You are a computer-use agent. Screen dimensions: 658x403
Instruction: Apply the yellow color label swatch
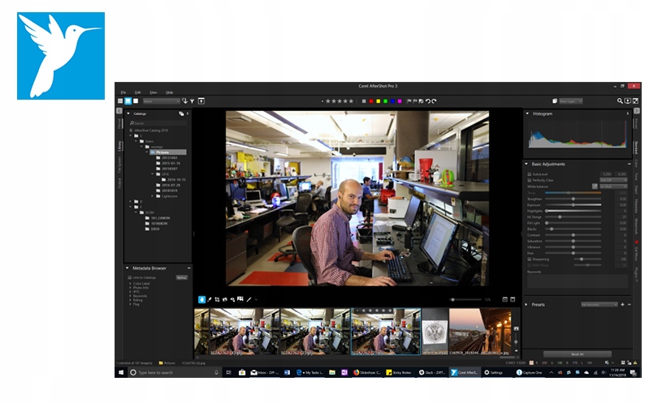click(377, 101)
